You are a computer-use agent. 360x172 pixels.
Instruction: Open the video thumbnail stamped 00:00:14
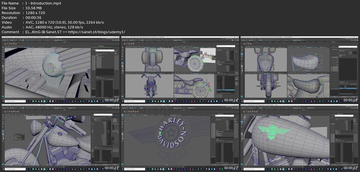tap(180, 69)
